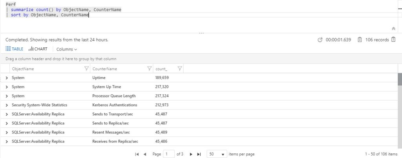Expand the Resent Messages/sec row
This screenshot has height=158, width=402.
click(x=7, y=133)
